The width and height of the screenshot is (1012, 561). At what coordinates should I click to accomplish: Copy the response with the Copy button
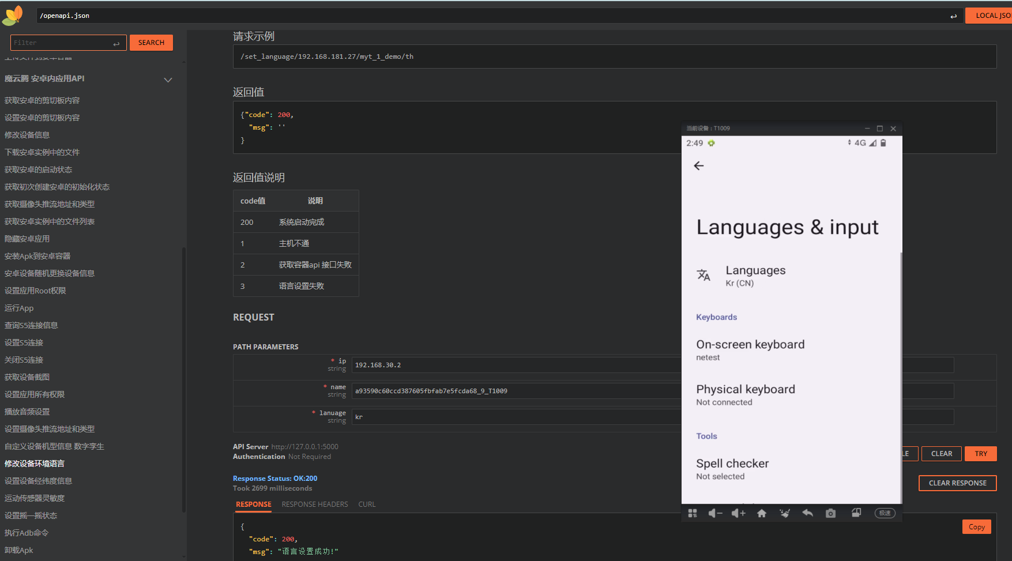pos(976,527)
